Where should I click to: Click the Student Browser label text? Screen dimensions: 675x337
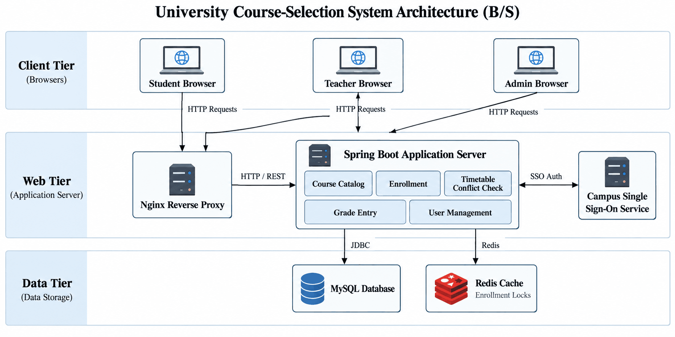click(182, 84)
